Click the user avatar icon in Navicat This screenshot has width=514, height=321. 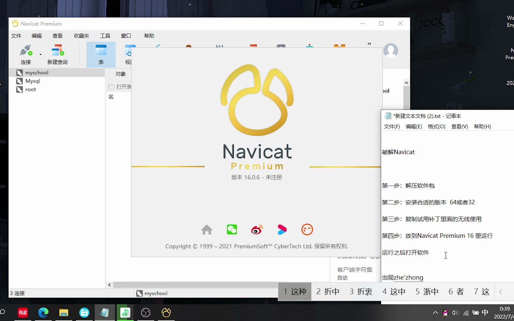pyautogui.click(x=391, y=51)
